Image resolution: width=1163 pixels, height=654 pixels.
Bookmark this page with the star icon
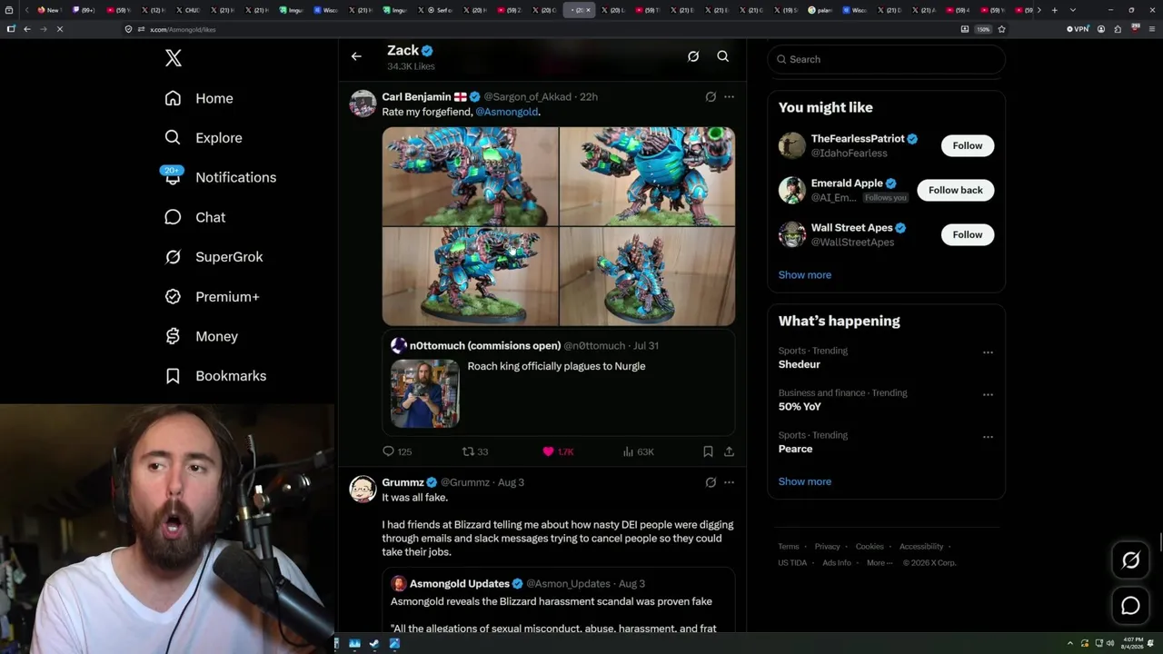(1001, 29)
